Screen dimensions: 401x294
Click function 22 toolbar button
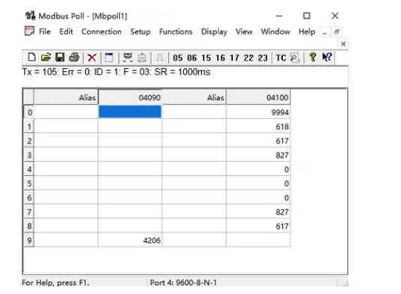point(248,58)
